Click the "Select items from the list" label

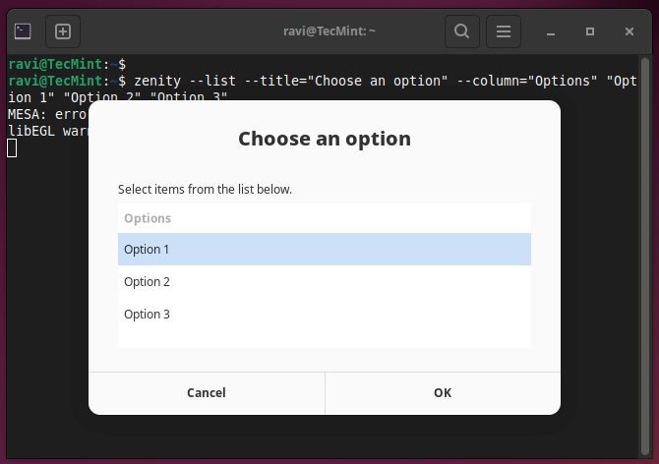click(205, 189)
